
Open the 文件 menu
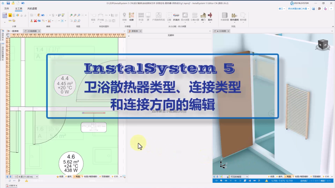coord(7,9)
